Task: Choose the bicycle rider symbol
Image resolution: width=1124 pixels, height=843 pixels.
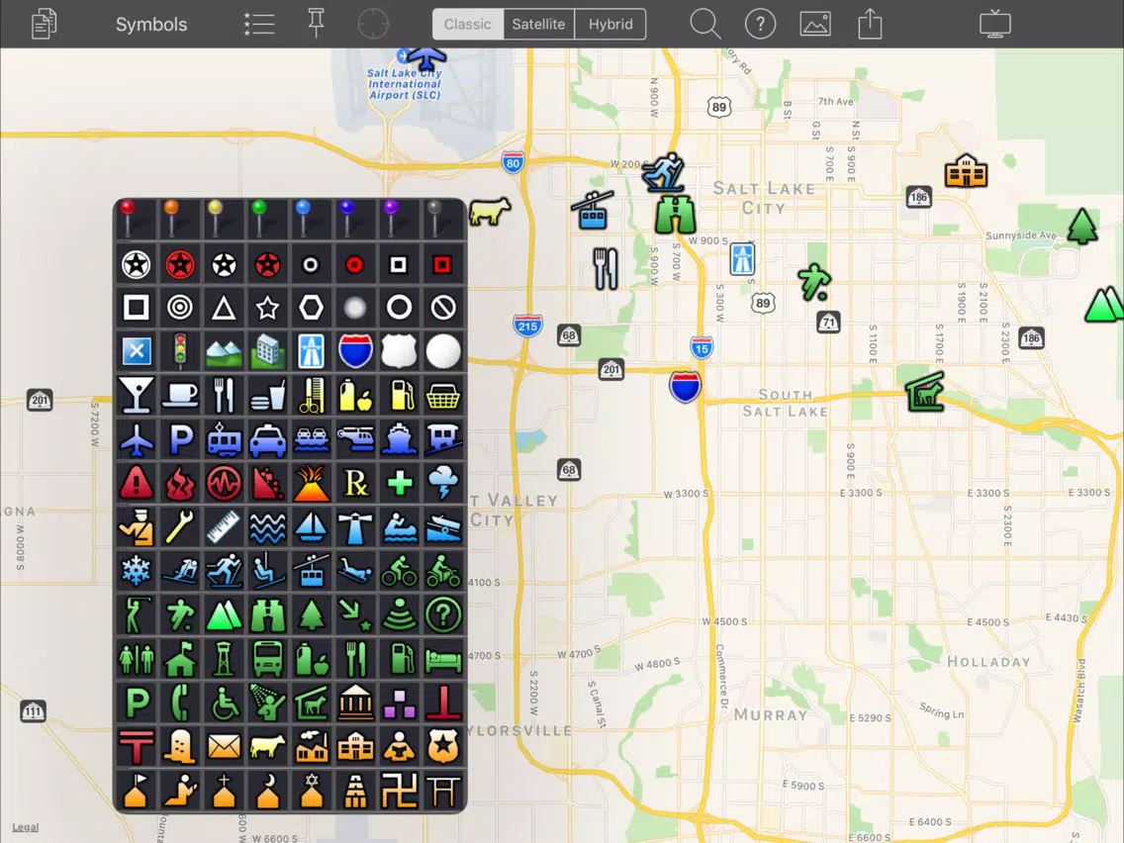Action: 400,571
